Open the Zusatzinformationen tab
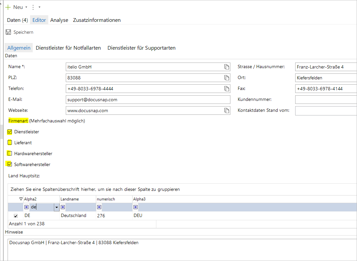This screenshot has height=261, width=357. [97, 20]
